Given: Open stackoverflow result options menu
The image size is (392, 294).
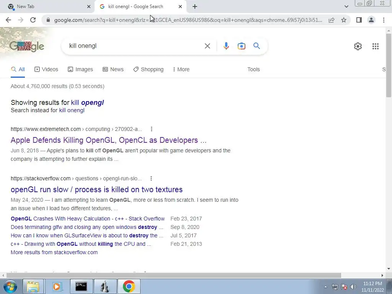Looking at the screenshot, I should (x=151, y=178).
